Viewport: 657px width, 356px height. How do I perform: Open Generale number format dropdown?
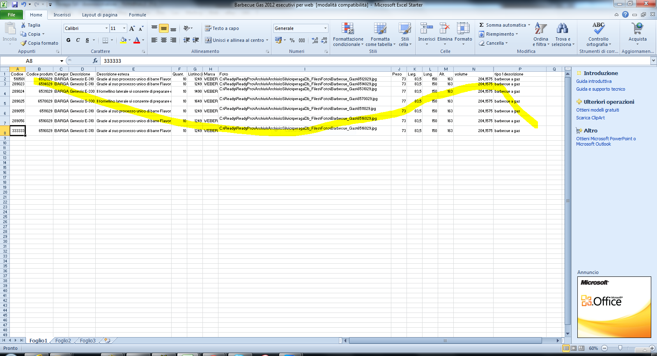pos(325,28)
